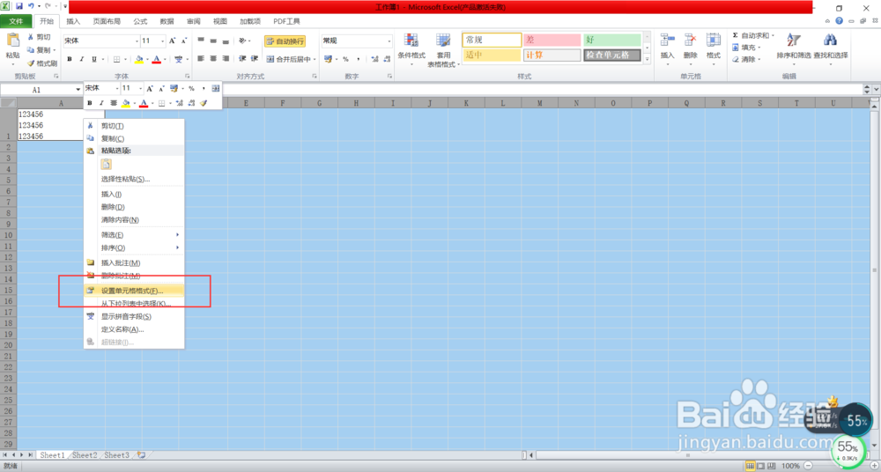Click the Insert cells (插入) icon
Viewport: 881px width, 472px height.
[x=668, y=41]
